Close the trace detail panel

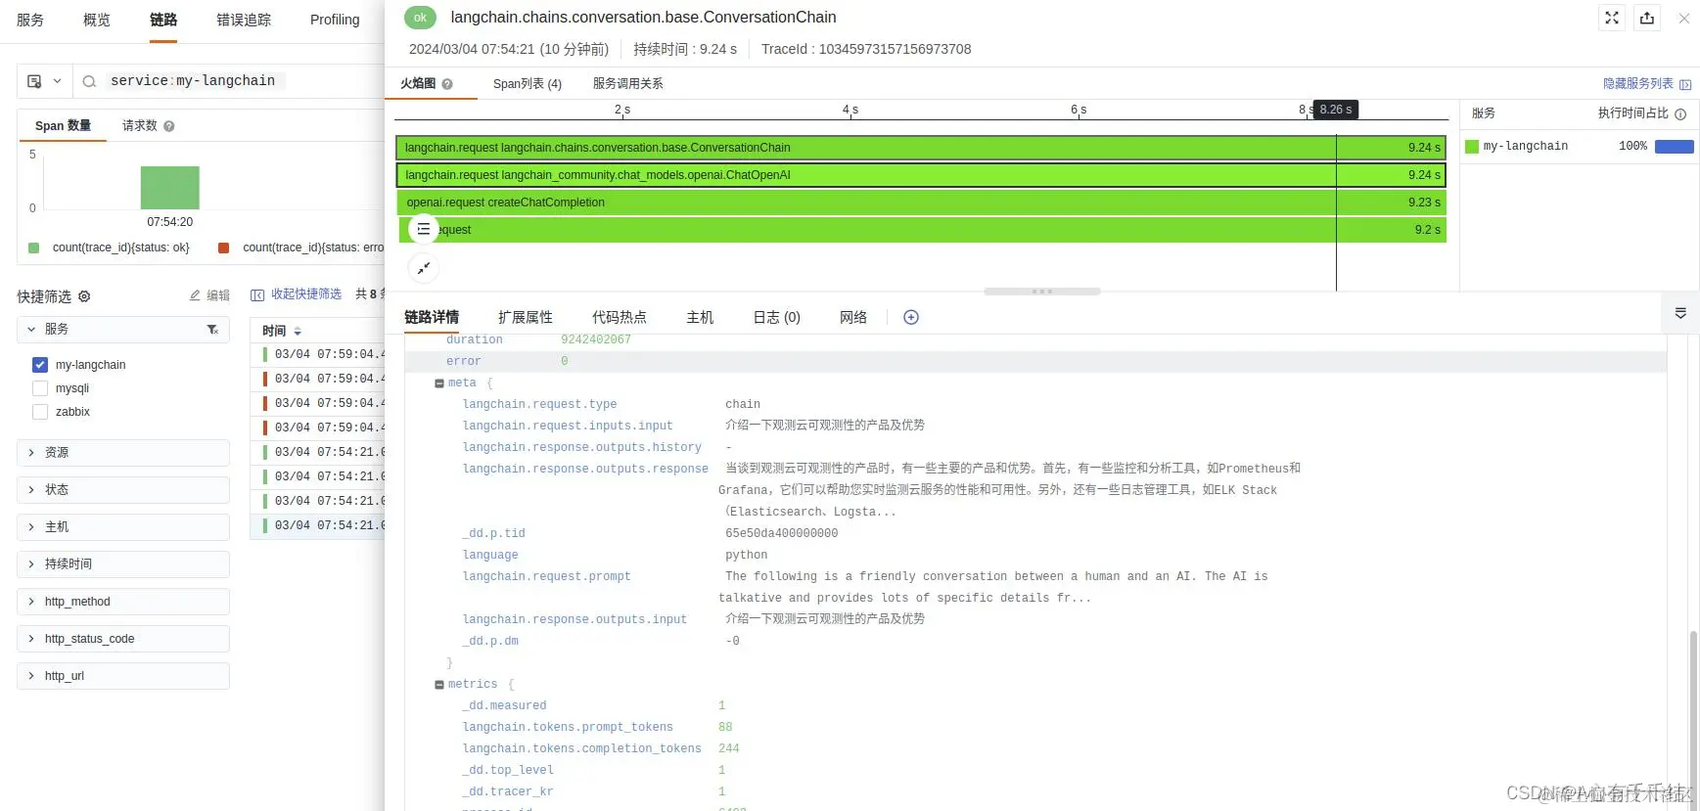point(1684,18)
